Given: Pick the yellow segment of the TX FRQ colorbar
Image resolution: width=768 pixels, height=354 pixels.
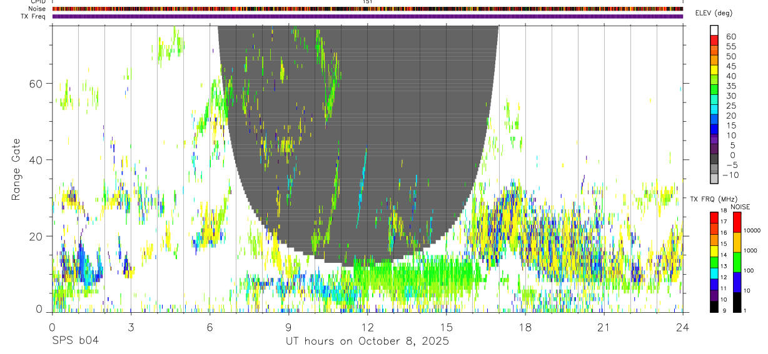Looking at the screenshot, I should (714, 251).
